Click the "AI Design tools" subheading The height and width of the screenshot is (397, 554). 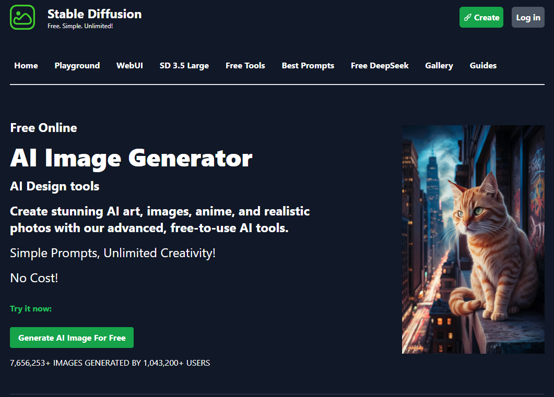[54, 186]
